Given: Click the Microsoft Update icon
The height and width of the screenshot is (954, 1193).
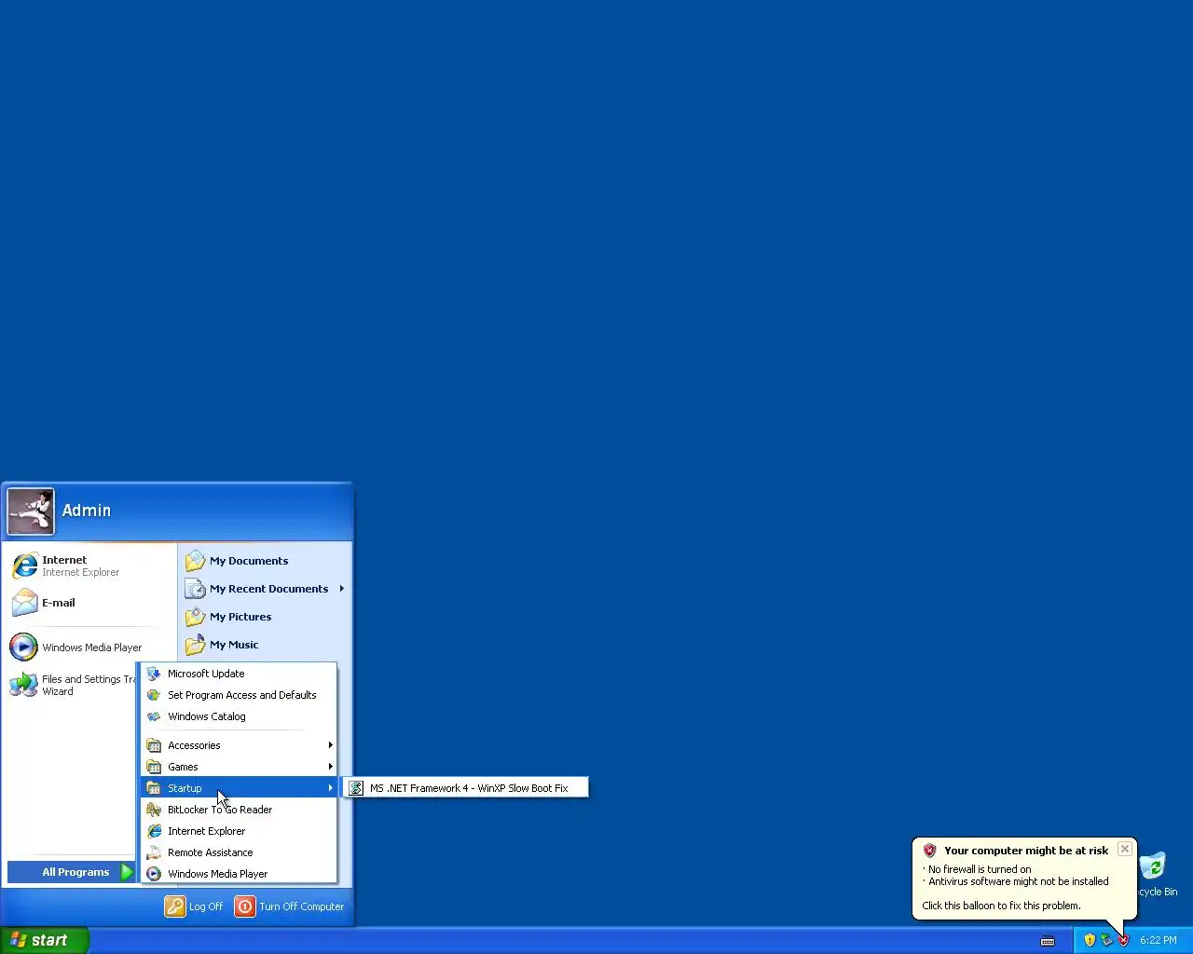Looking at the screenshot, I should point(154,674).
